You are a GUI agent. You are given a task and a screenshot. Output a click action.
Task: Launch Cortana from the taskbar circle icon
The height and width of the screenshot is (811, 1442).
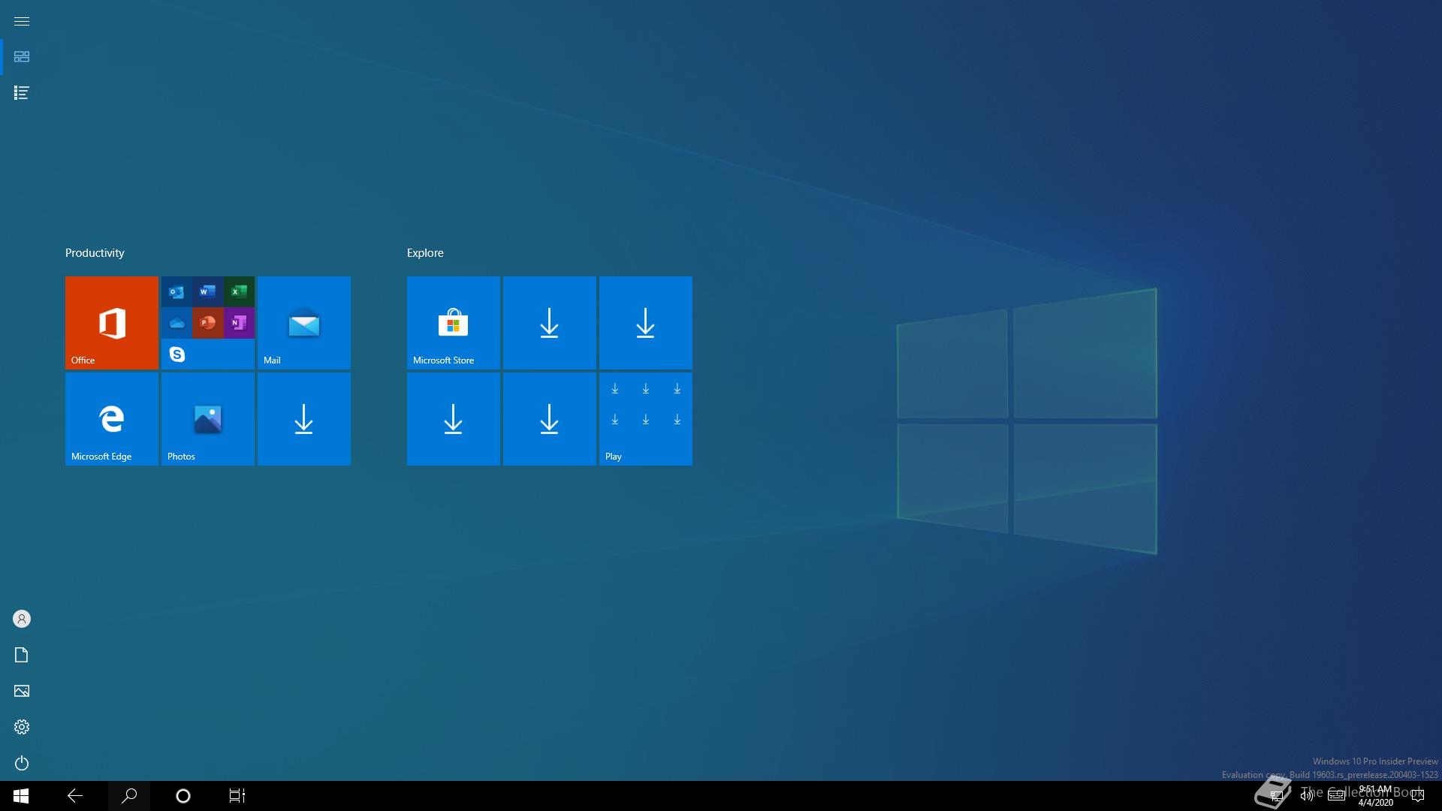point(183,796)
